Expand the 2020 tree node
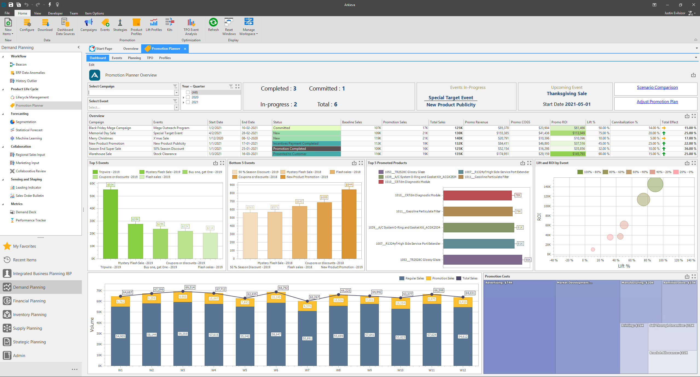 [x=184, y=97]
